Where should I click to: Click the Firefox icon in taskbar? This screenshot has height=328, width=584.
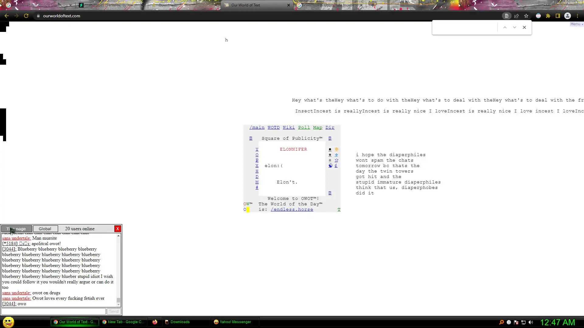coord(155,322)
